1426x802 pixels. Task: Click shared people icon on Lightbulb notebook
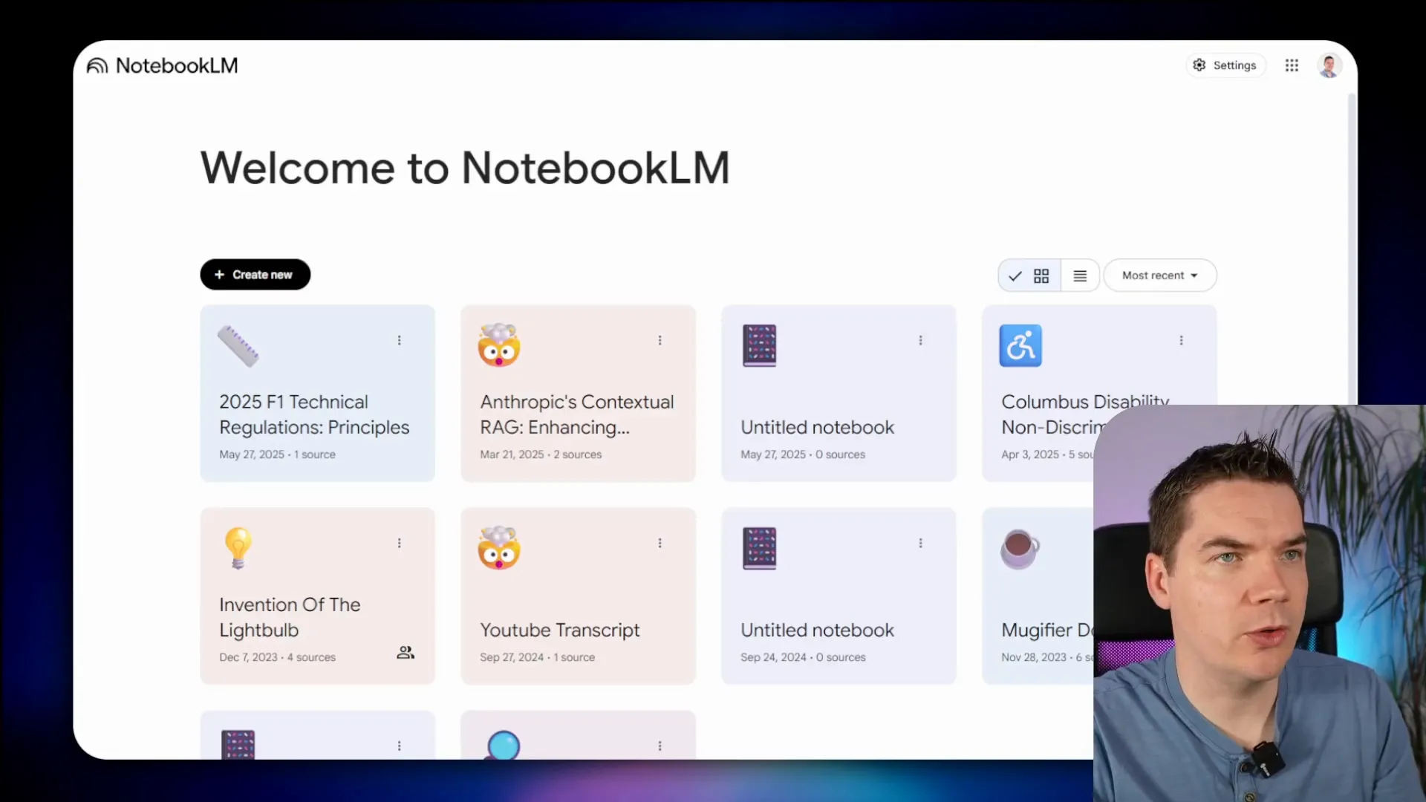[x=406, y=653]
